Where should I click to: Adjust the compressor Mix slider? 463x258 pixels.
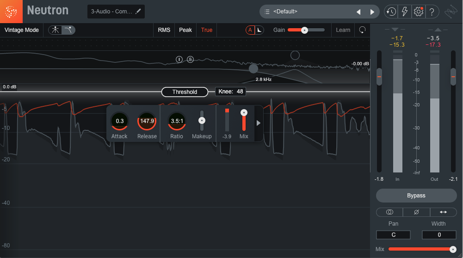[244, 112]
